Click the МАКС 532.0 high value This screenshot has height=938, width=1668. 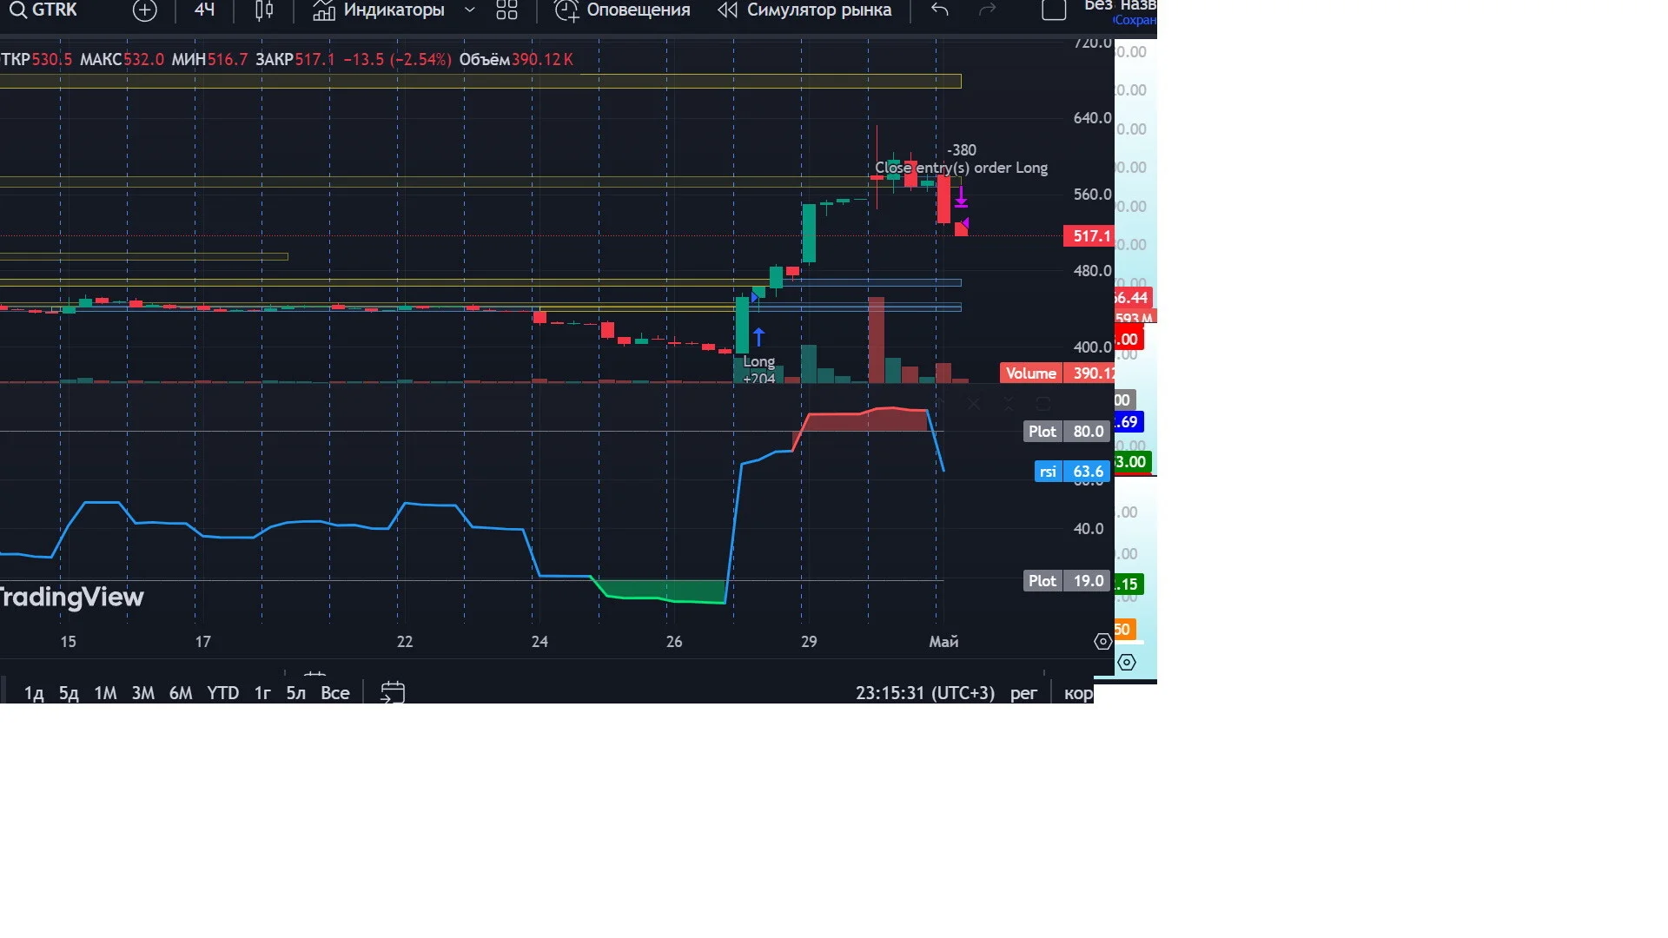(x=122, y=60)
